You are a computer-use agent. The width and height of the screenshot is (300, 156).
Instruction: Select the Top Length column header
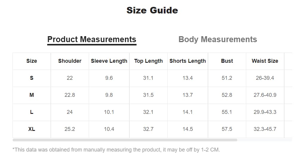tap(149, 61)
